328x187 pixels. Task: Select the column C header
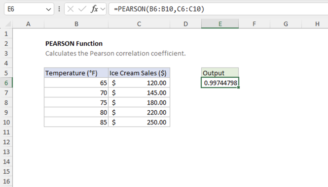(x=139, y=24)
